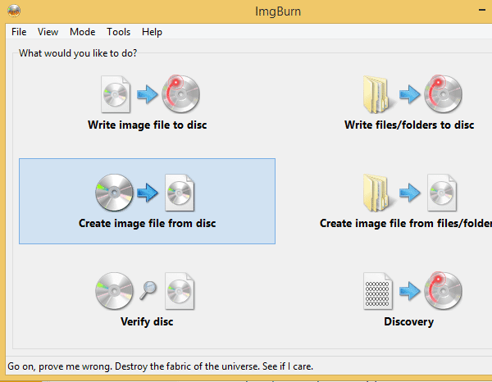Click image file icon above 'Write image file to disc'

click(x=116, y=94)
